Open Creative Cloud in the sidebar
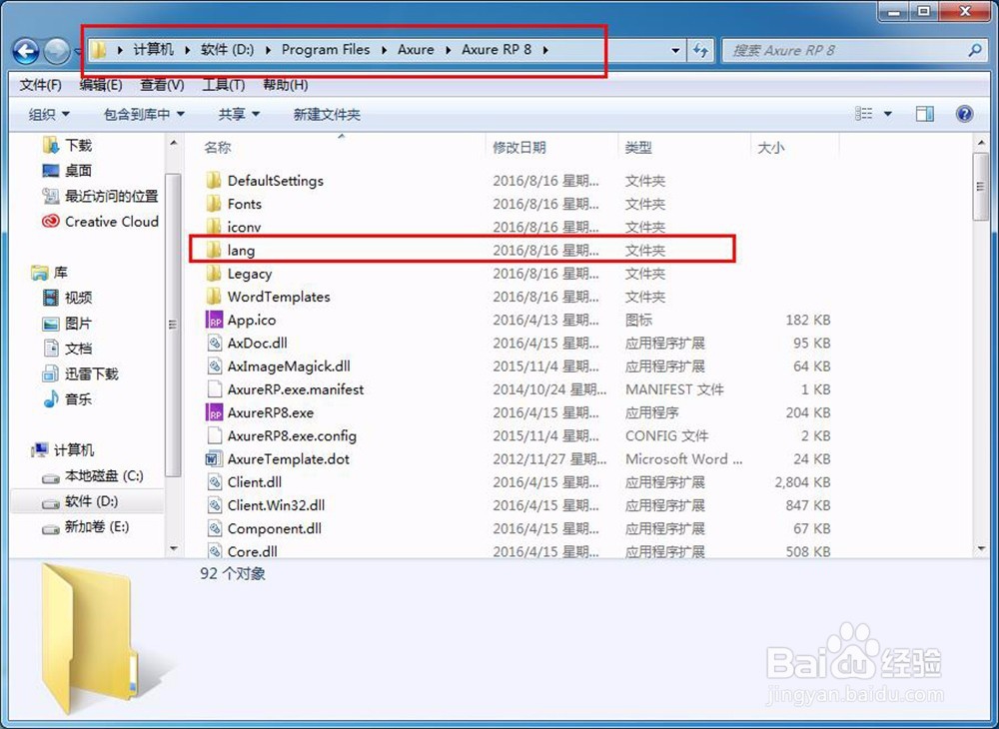This screenshot has height=729, width=999. click(100, 222)
